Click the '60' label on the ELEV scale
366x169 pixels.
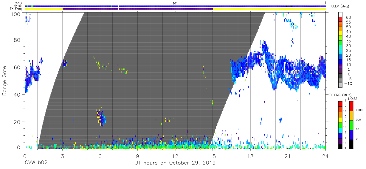coord(348,18)
